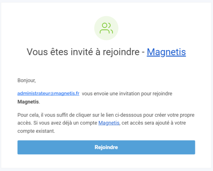Click the word "rejoindre" in the heading
Viewport: 213px width, 171px height.
[121, 52]
